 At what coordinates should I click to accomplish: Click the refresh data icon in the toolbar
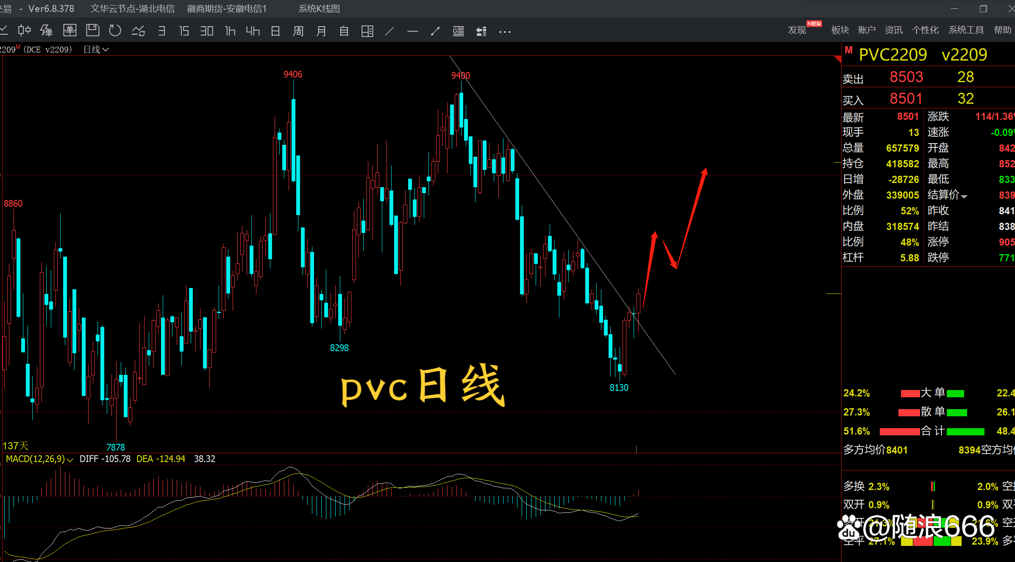pyautogui.click(x=114, y=30)
